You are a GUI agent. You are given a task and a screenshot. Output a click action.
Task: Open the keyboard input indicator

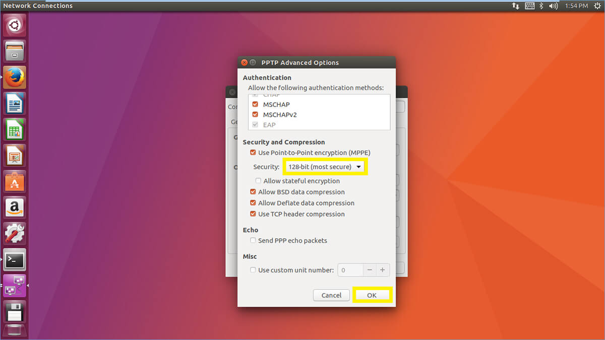pyautogui.click(x=529, y=6)
